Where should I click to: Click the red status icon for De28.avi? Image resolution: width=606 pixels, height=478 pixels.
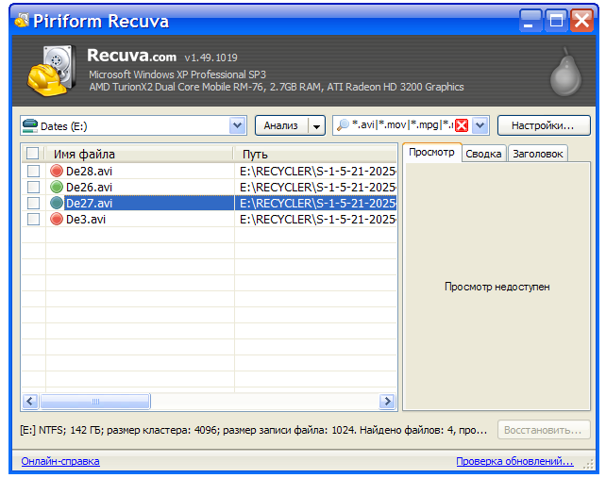coord(57,171)
